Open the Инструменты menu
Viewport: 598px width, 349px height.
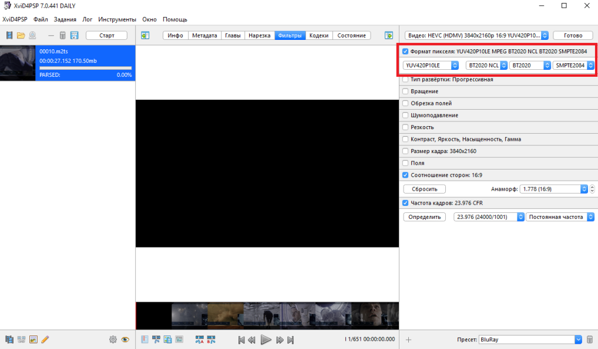[x=117, y=19]
